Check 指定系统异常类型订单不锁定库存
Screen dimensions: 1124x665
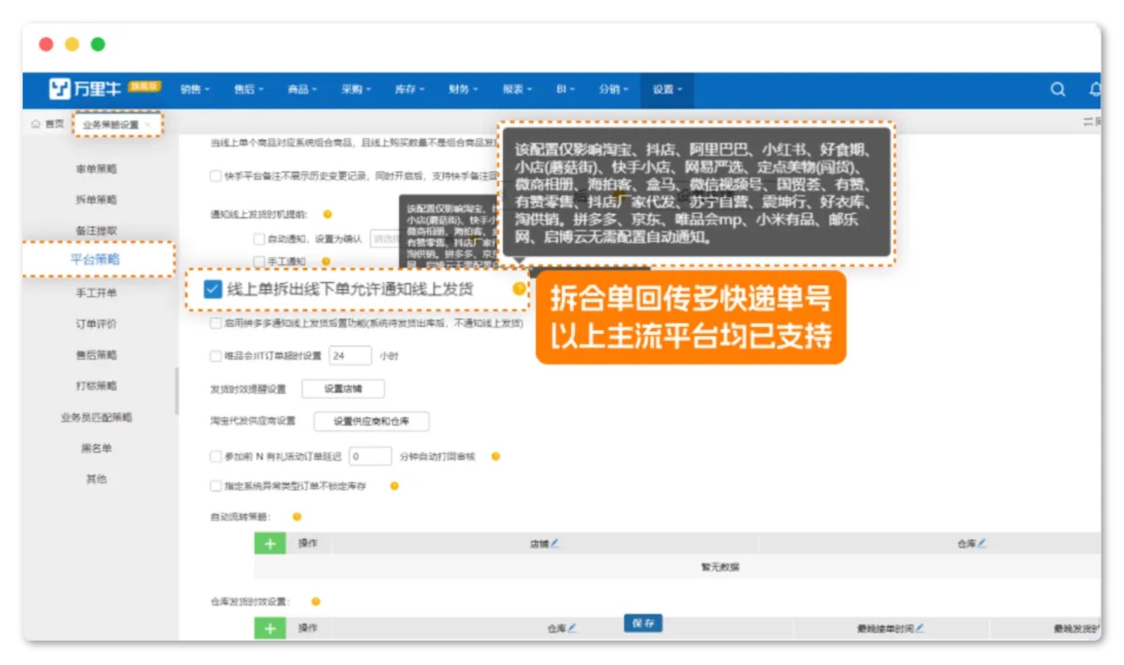point(215,486)
